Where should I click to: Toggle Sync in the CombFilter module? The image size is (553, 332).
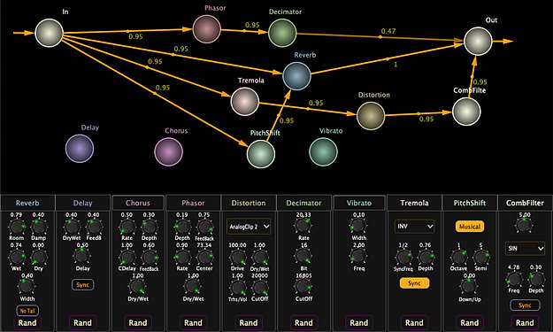tap(525, 305)
